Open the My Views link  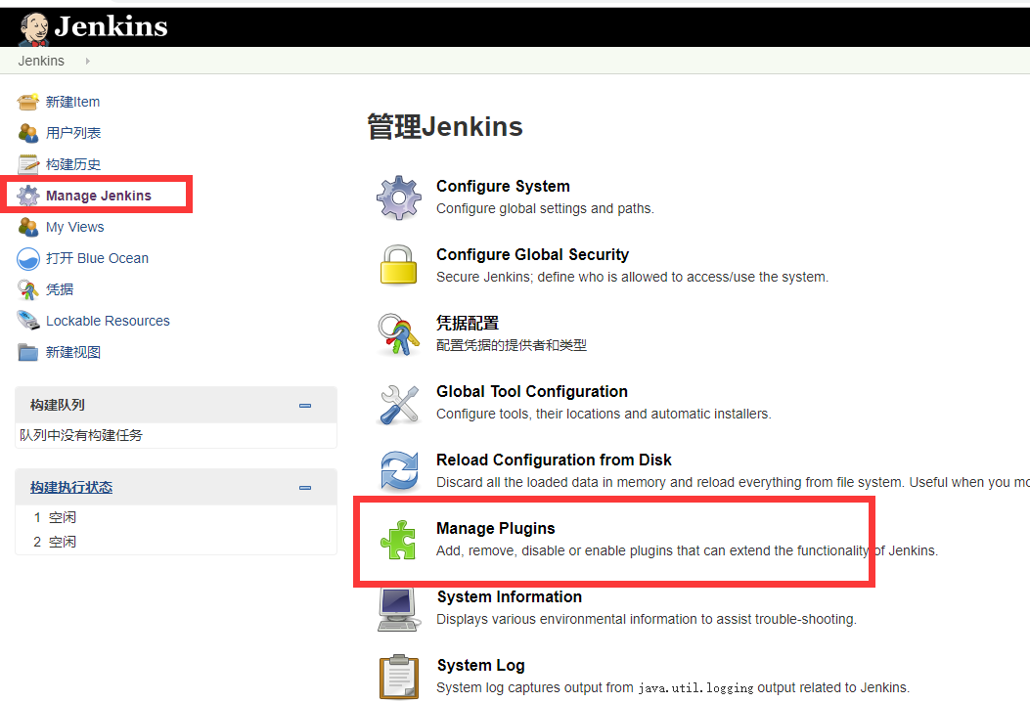pyautogui.click(x=75, y=227)
